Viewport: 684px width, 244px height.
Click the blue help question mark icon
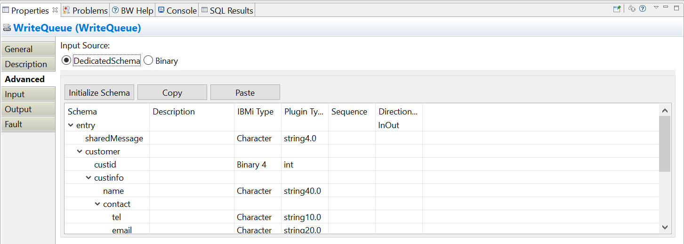click(x=643, y=8)
